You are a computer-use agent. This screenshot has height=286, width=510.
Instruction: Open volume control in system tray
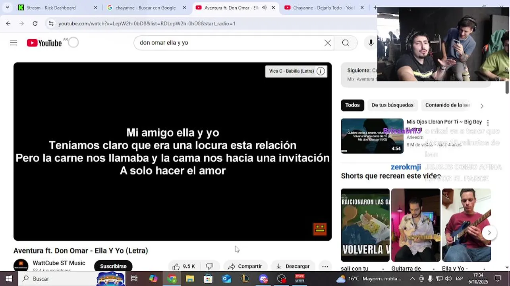(448, 279)
